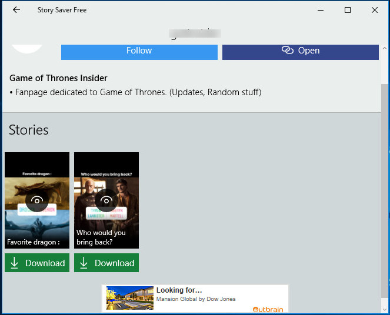Download the Favorite dragon story

37,263
